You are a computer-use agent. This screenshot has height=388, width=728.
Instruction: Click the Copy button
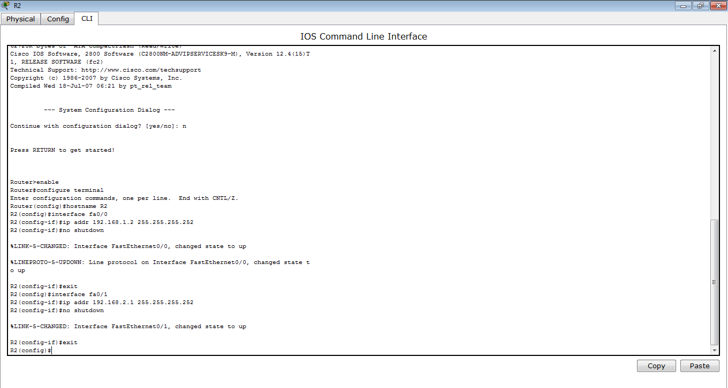tap(656, 366)
